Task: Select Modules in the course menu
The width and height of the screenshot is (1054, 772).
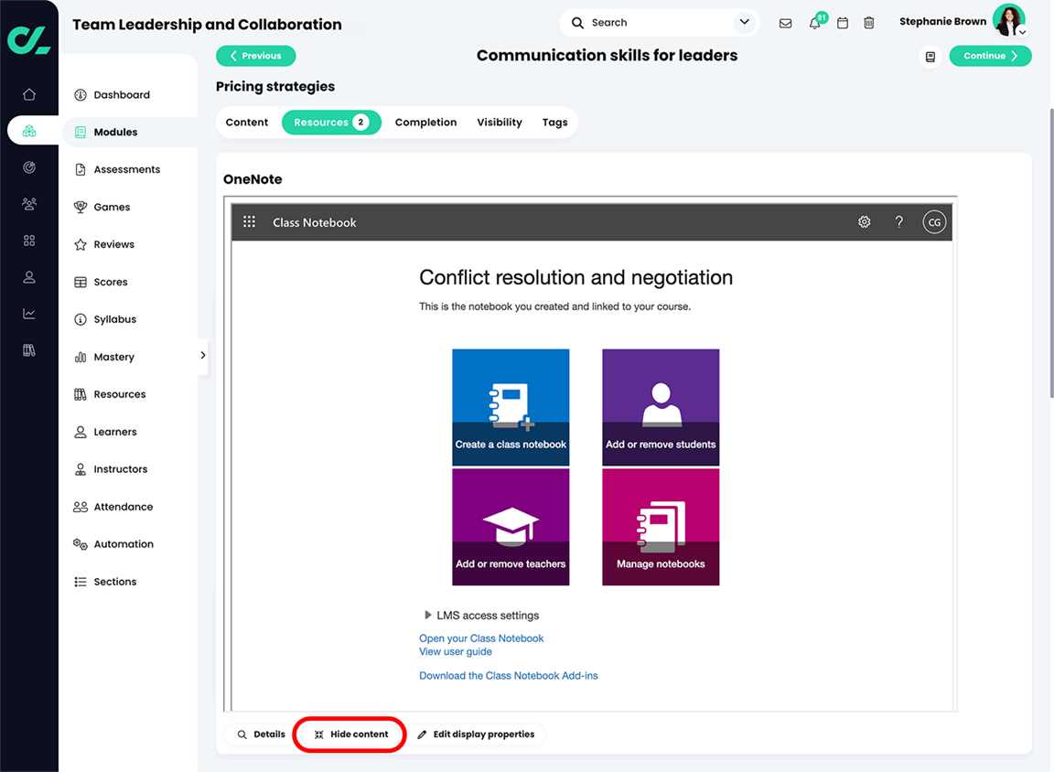Action: click(x=130, y=133)
